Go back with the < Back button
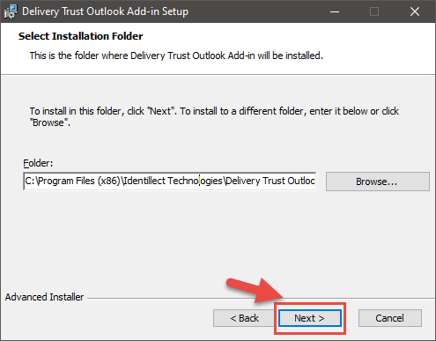The width and height of the screenshot is (436, 341). (x=244, y=318)
